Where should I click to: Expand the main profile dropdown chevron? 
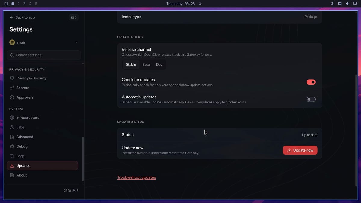(x=76, y=42)
